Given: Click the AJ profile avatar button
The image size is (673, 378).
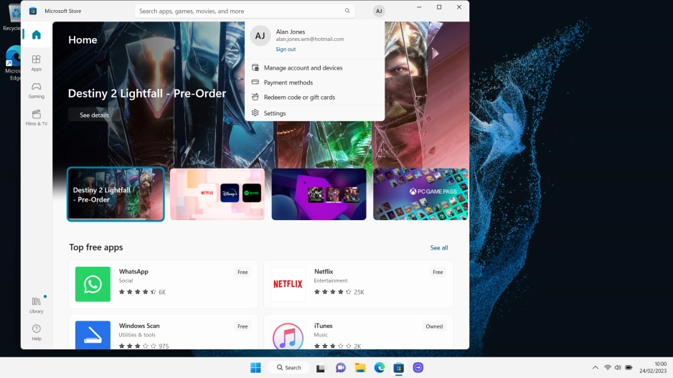Looking at the screenshot, I should pos(379,11).
